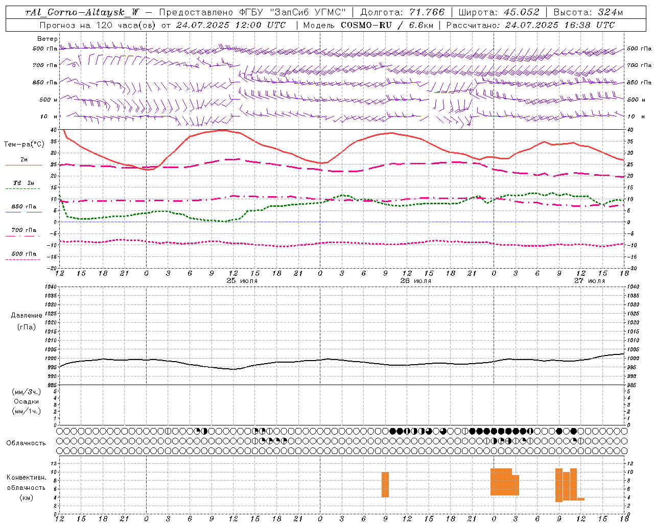654x523 pixels.
Task: Click the (мм/3ч.) precipitation unit label
Action: point(27,392)
